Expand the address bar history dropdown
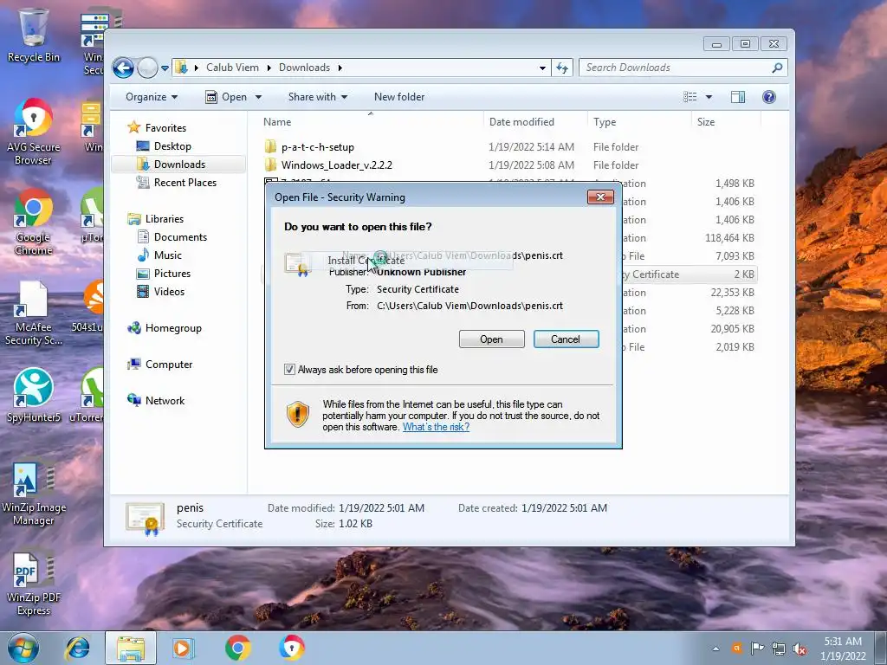The width and height of the screenshot is (887, 665). click(542, 68)
